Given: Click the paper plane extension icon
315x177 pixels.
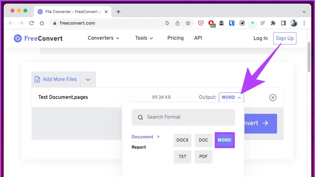Looking at the screenshot, I should [242, 23].
